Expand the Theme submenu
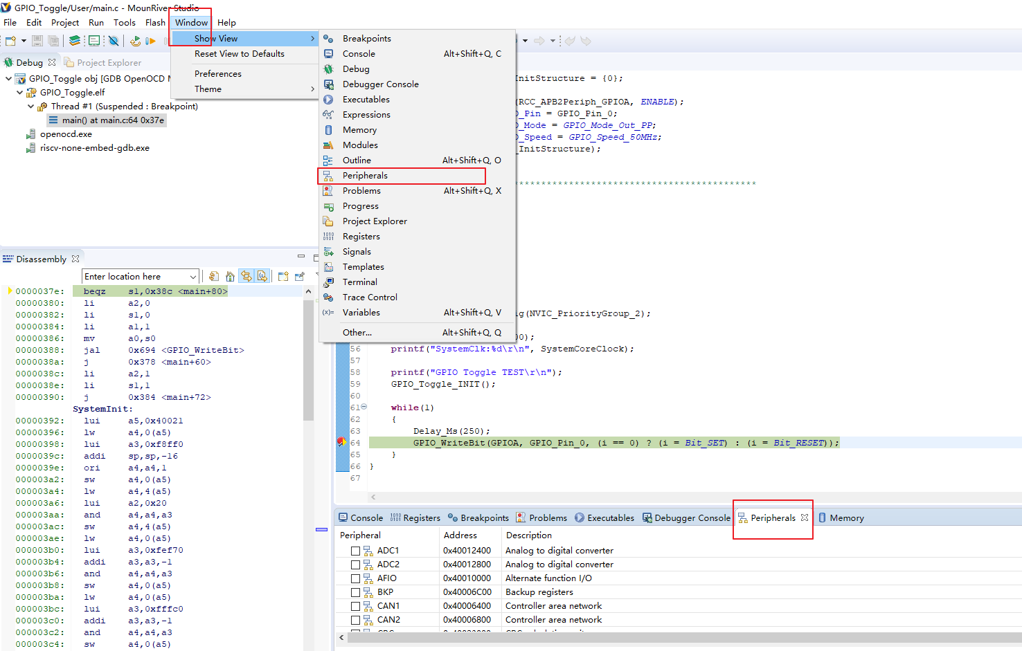Screen dimensions: 1022x651 [x=244, y=89]
